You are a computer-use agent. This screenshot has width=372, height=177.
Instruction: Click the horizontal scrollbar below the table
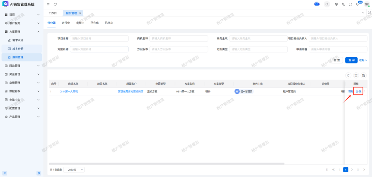click(x=168, y=164)
